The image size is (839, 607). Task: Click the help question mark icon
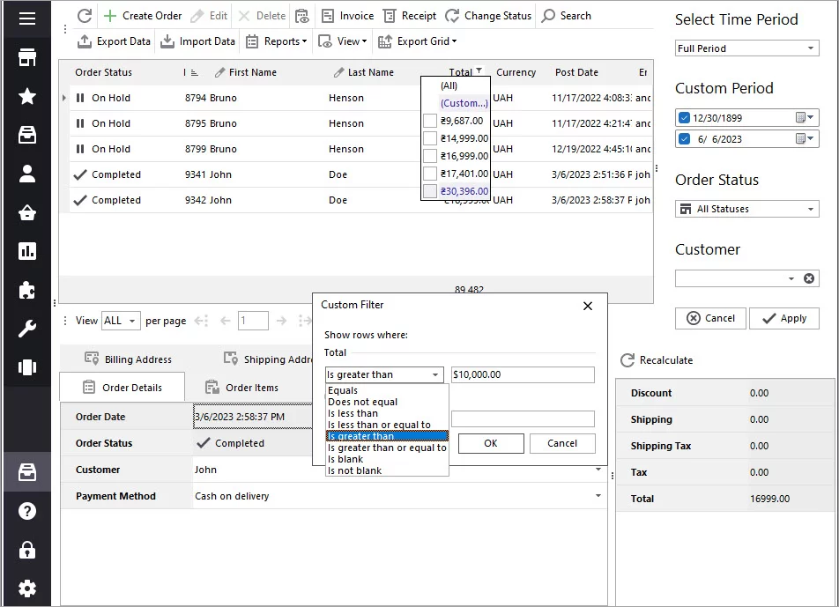[x=27, y=511]
